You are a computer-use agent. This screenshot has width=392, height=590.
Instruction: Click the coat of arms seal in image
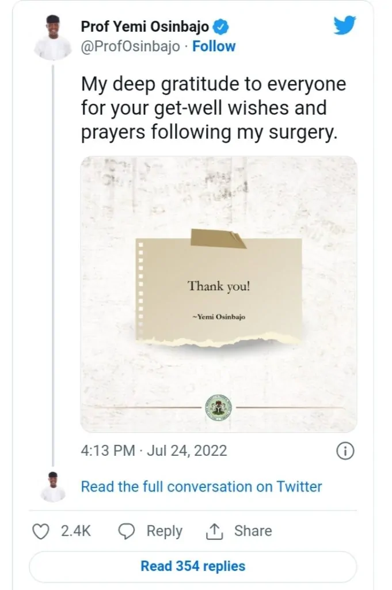click(x=218, y=407)
